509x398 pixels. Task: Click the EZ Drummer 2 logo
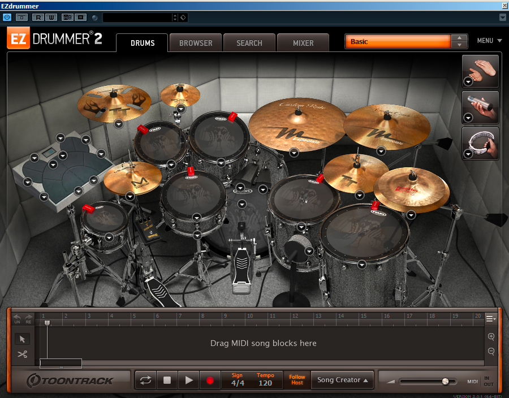54,38
